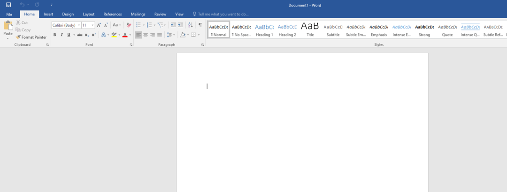
Task: Click the Paste clipboard icon
Action: [x=8, y=27]
